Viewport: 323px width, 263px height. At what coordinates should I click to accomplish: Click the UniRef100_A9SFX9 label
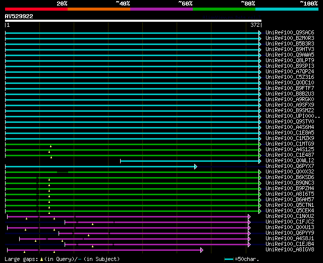(x=290, y=105)
